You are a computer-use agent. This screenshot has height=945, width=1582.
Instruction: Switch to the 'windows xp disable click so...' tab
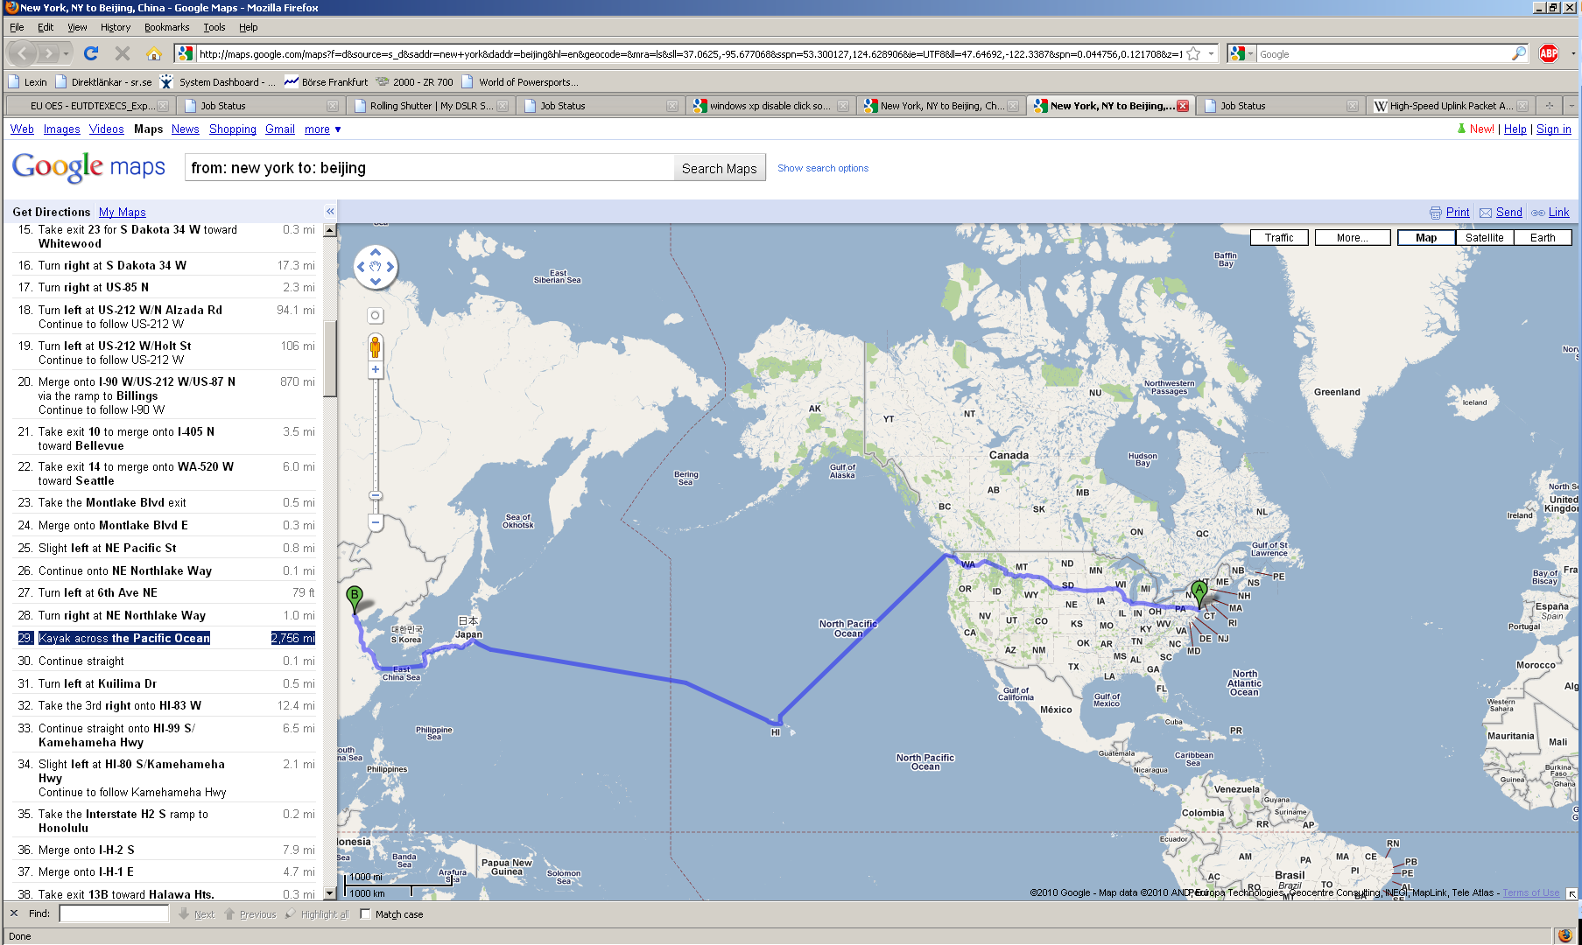click(770, 106)
